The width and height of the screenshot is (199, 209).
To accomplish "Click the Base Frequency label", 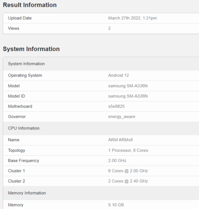I will tap(23, 161).
